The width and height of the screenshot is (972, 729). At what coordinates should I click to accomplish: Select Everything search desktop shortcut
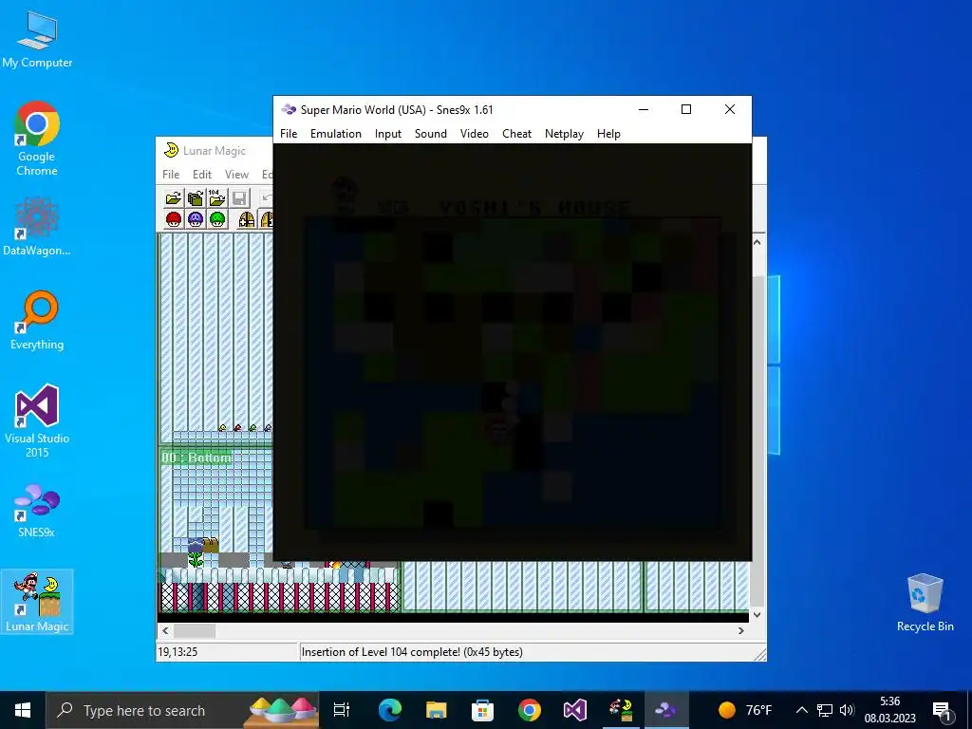pyautogui.click(x=37, y=320)
